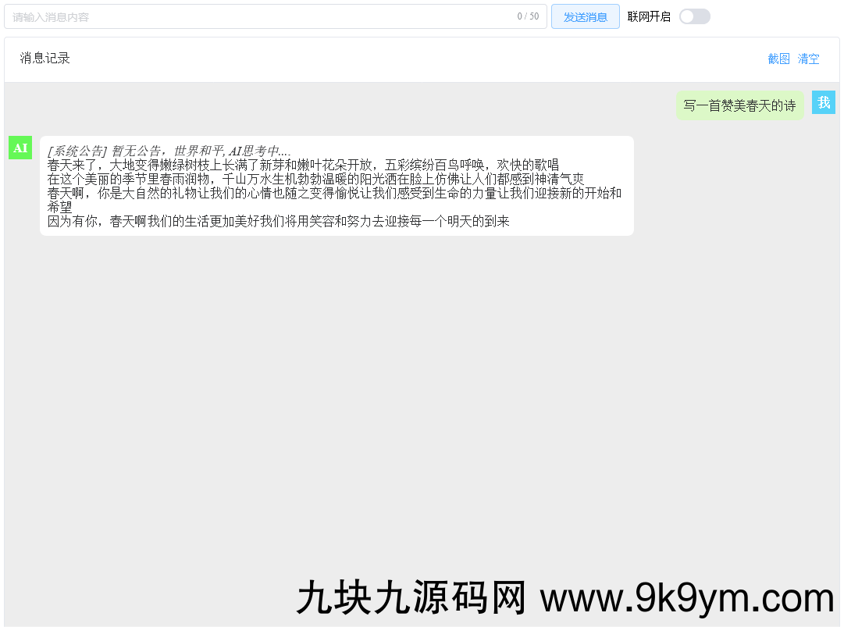Viewport: 844px width, 627px height.
Task: Click the AI's poem reply bubble
Action: (x=336, y=186)
